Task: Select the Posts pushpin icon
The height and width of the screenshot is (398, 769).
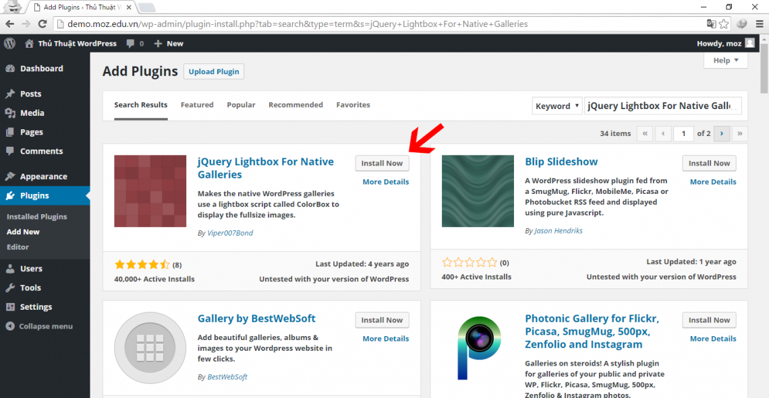Action: click(x=11, y=93)
